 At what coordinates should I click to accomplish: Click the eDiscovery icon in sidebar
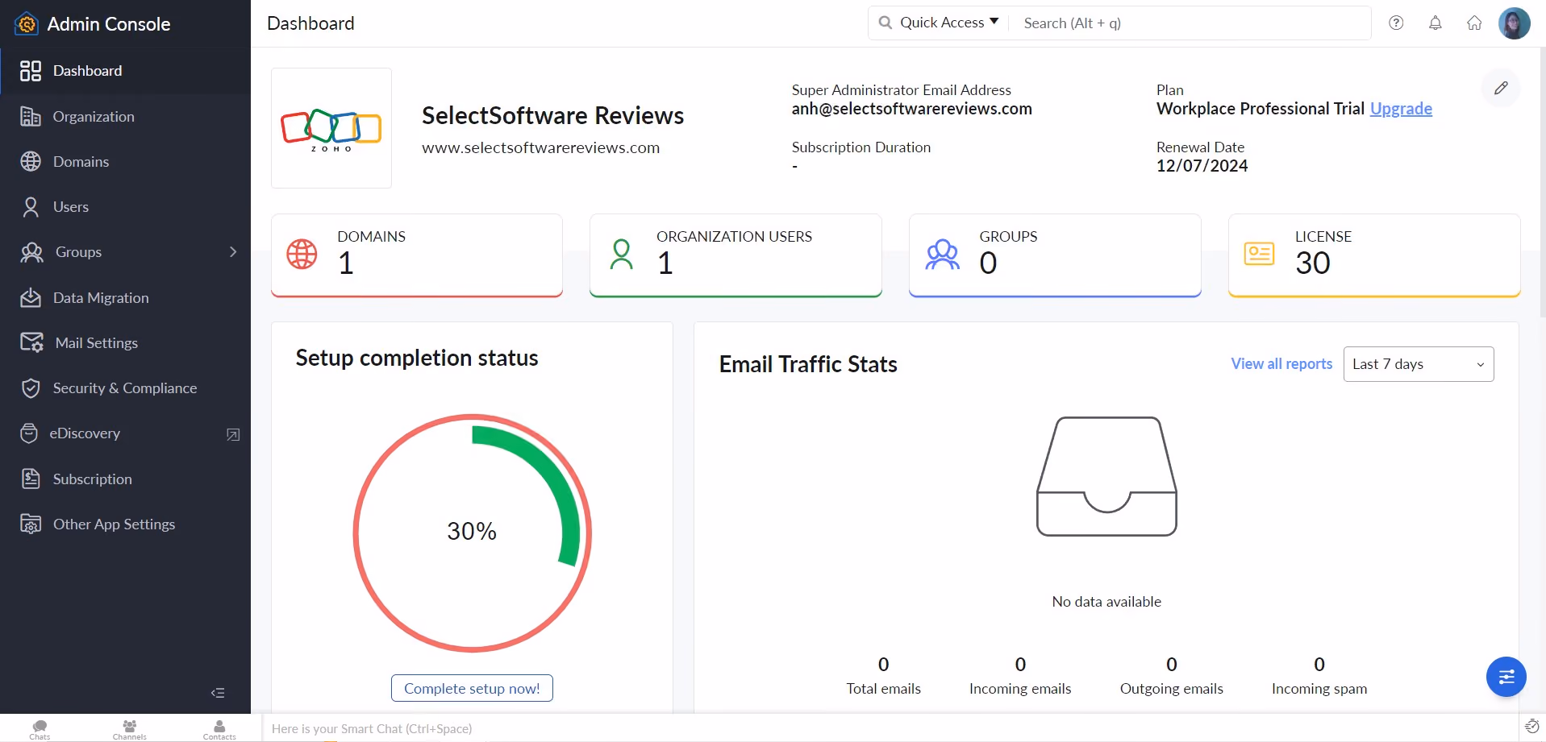29,433
